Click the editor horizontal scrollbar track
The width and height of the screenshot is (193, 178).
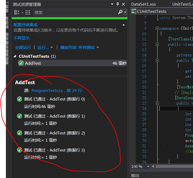pos(174,167)
